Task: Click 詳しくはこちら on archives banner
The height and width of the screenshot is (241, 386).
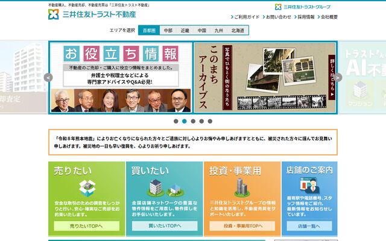Action: (x=332, y=77)
